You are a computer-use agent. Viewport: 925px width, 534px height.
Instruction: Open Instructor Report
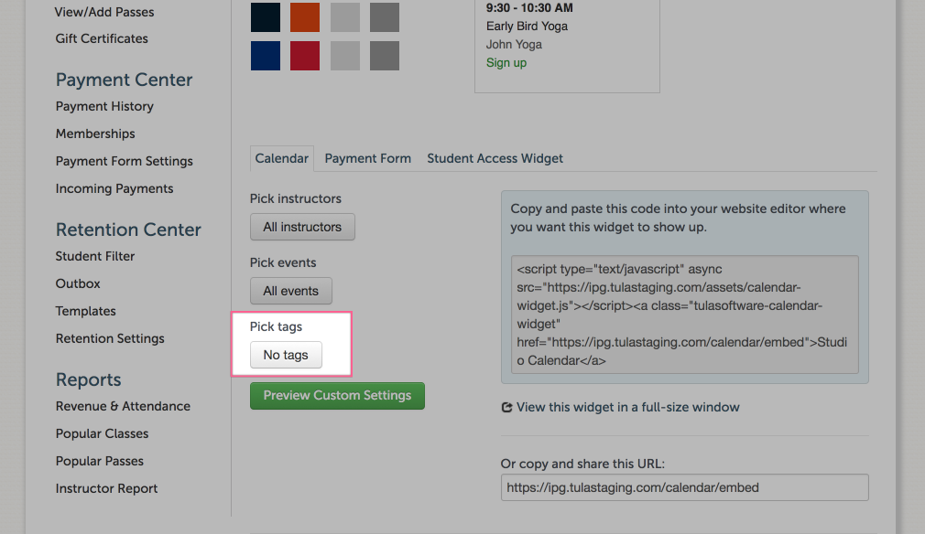[x=106, y=488]
